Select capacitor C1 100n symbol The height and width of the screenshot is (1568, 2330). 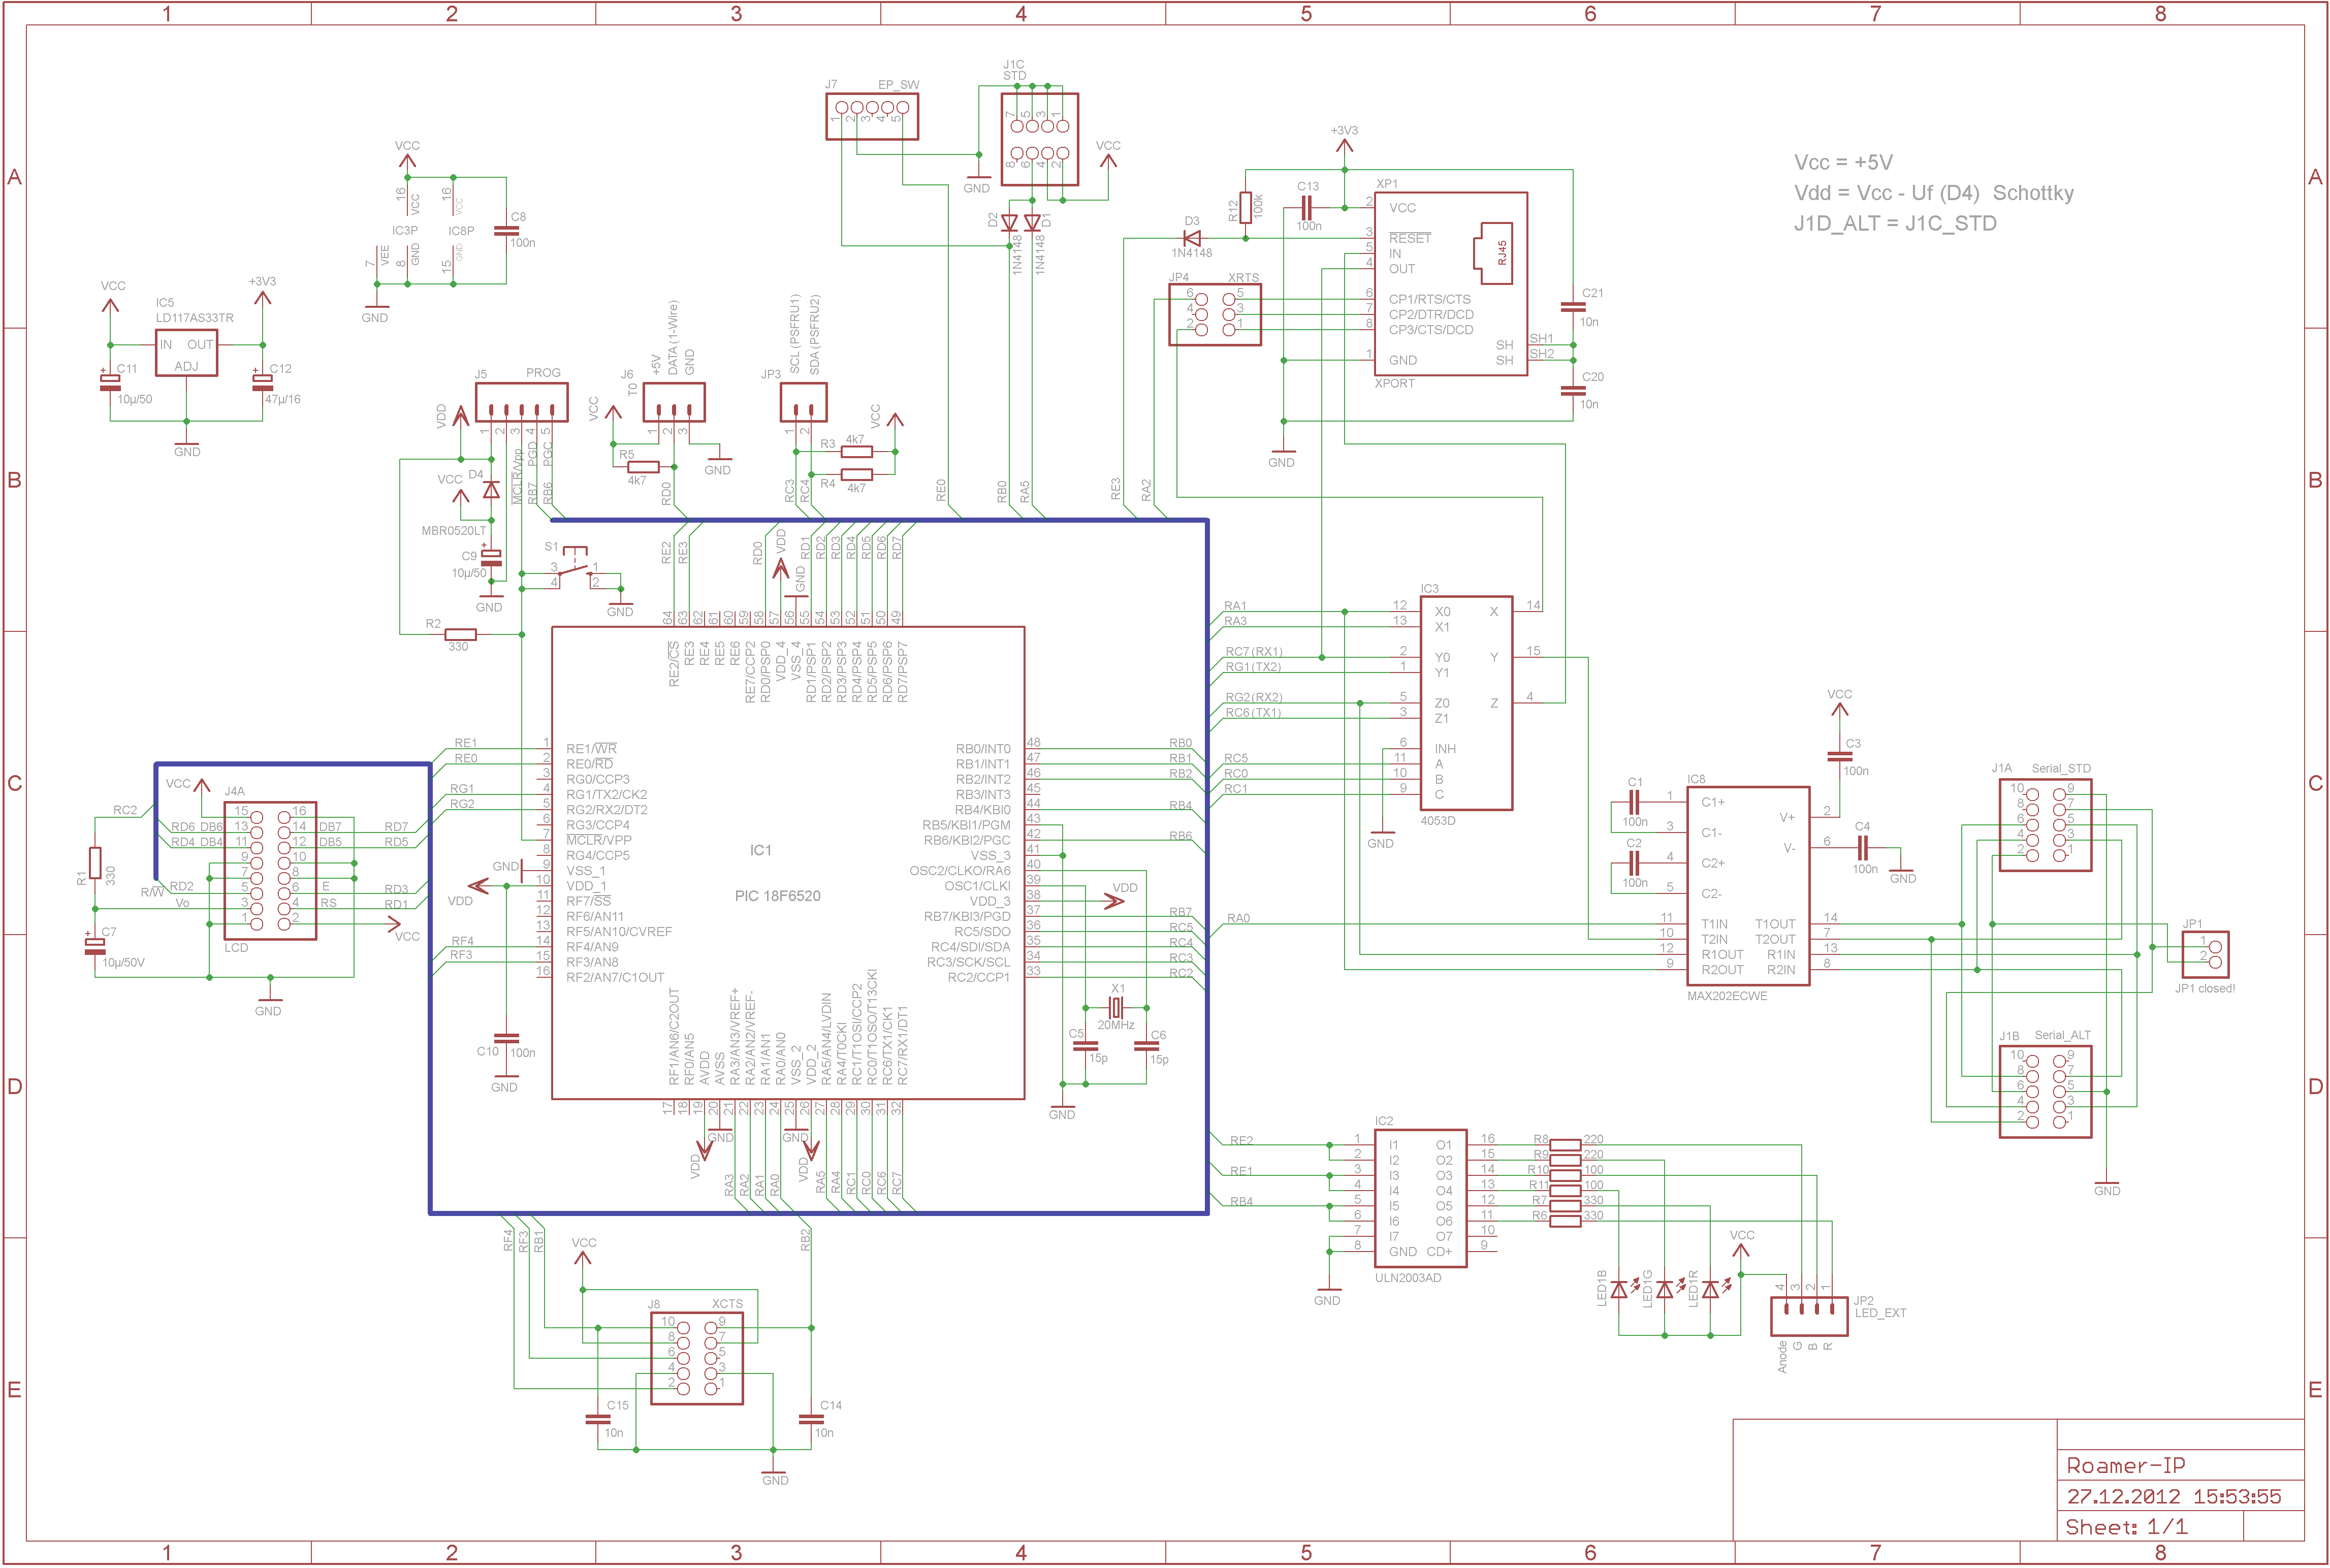click(1634, 802)
